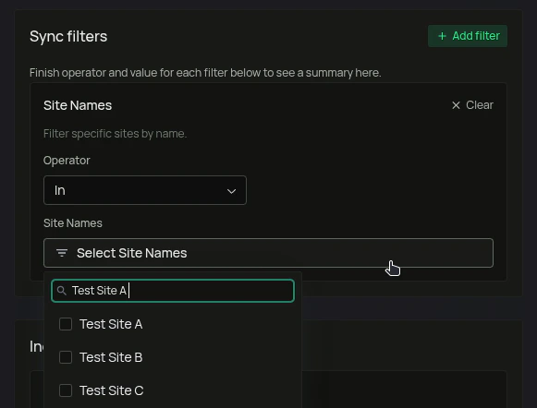Click the Site Names label above the selector
537x408 pixels.
click(x=73, y=223)
